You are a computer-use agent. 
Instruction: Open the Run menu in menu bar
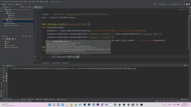coord(30,1)
